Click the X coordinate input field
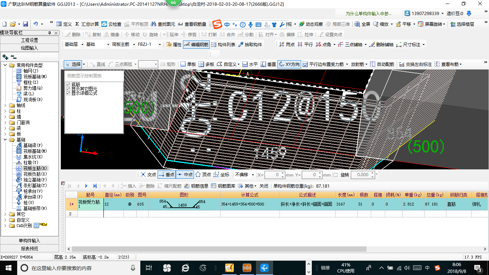The height and width of the screenshot is (275, 489). pyautogui.click(x=275, y=175)
